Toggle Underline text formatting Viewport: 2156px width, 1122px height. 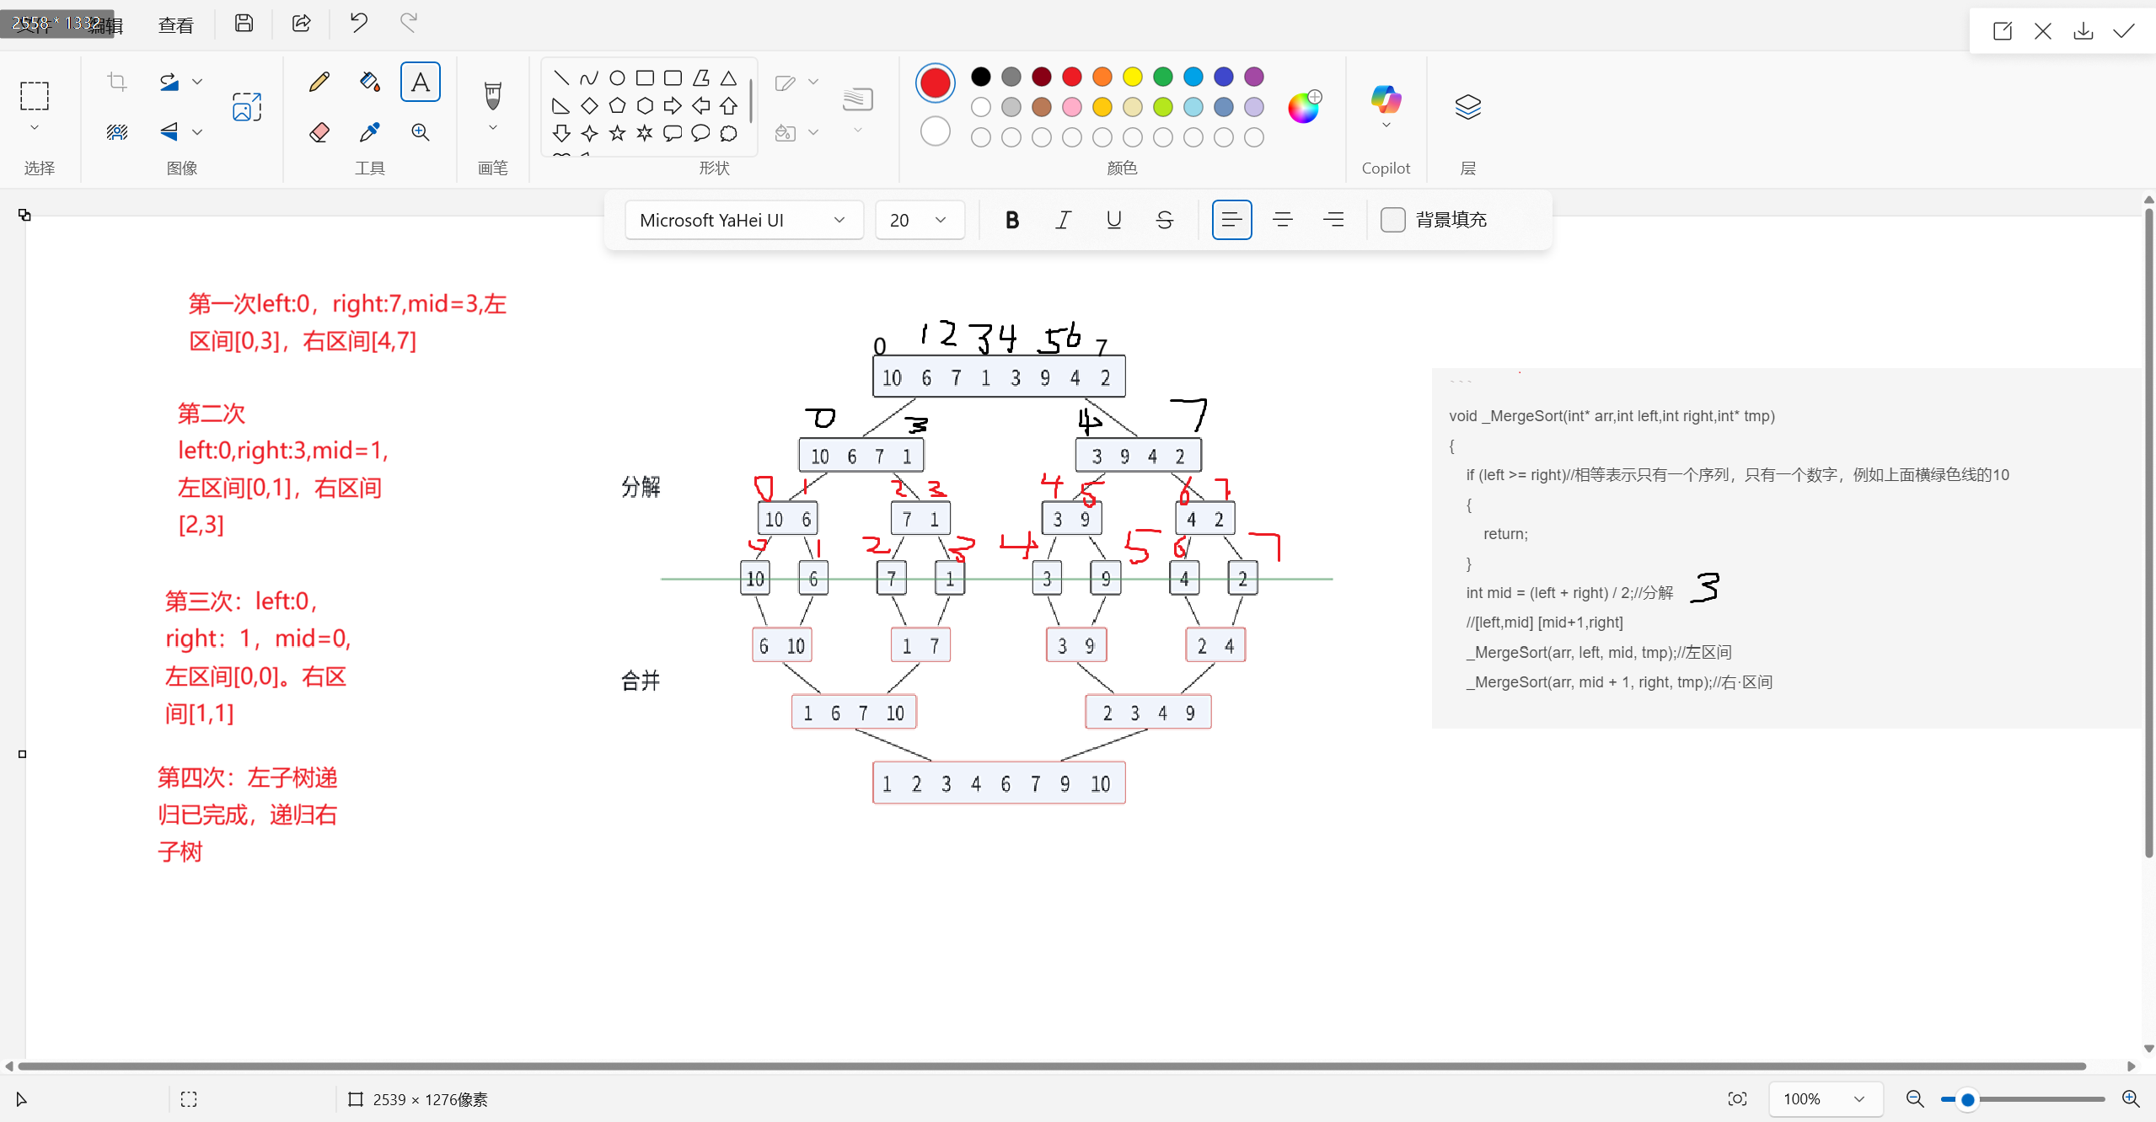click(x=1113, y=220)
